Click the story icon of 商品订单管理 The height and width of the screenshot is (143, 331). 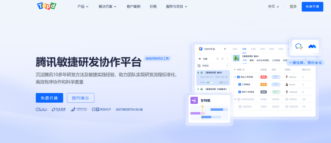pos(239,77)
